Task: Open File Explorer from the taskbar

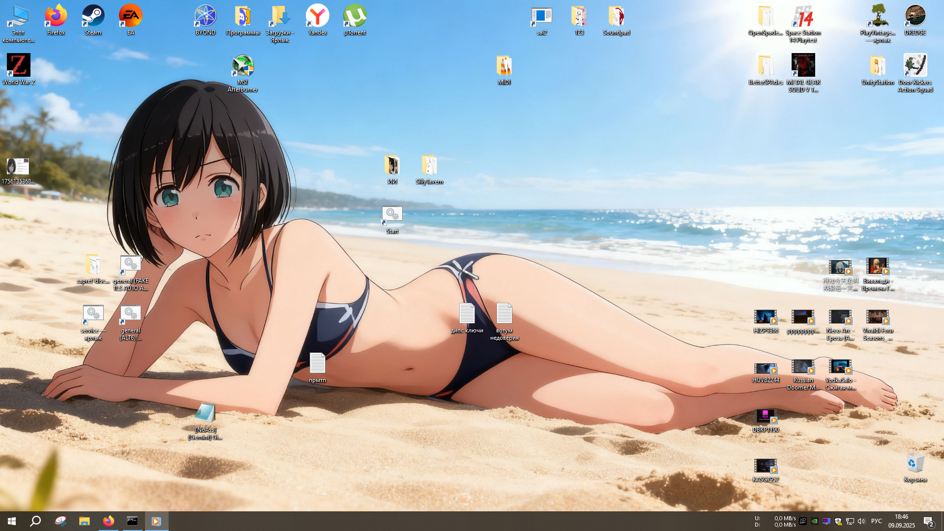Action: [x=85, y=521]
